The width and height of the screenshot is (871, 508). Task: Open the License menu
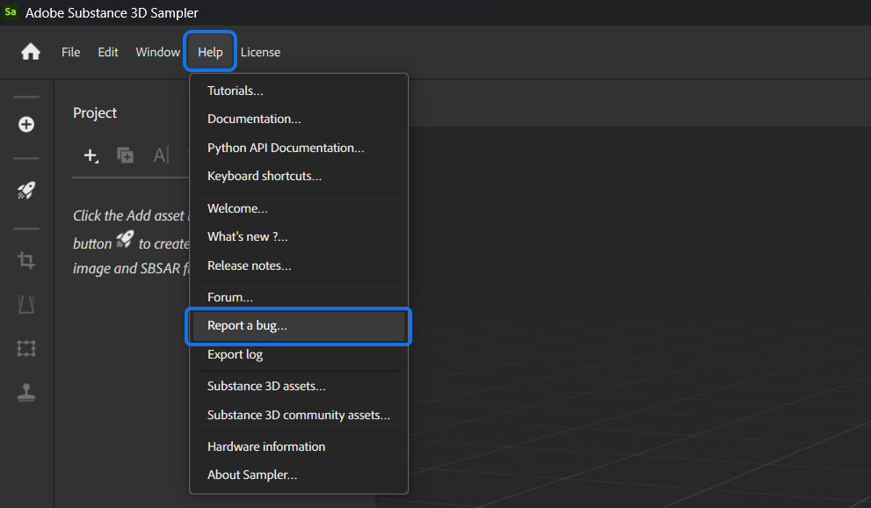click(x=260, y=52)
